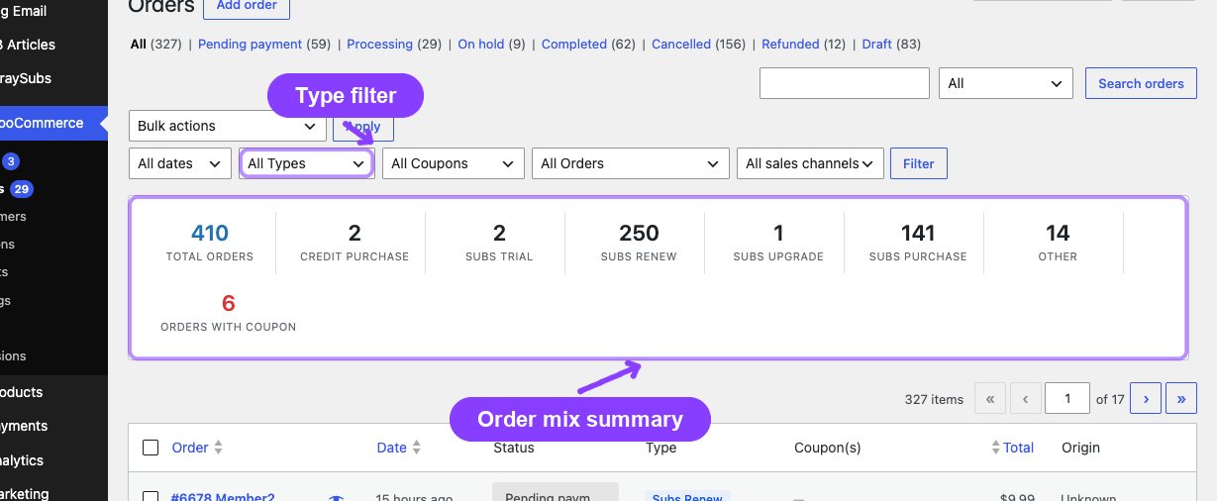1217x501 pixels.
Task: Open the All Orders customer dropdown
Action: point(631,163)
